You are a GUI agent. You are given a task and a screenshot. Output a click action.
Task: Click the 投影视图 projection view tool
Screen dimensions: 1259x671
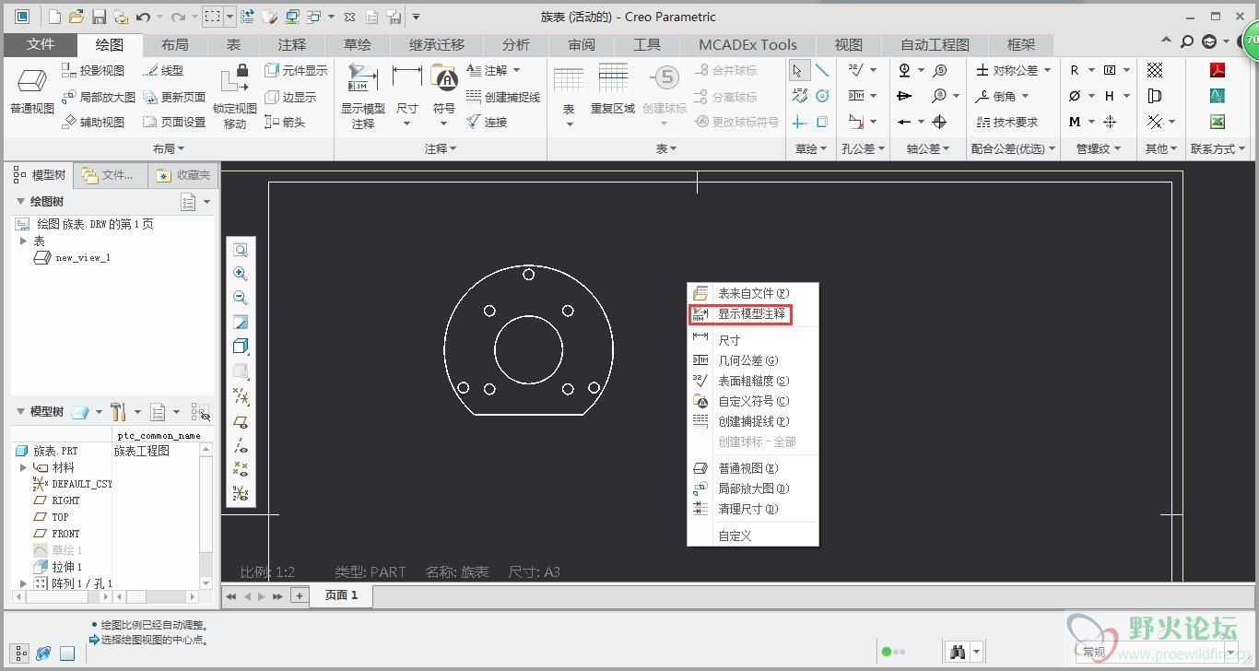pyautogui.click(x=92, y=70)
